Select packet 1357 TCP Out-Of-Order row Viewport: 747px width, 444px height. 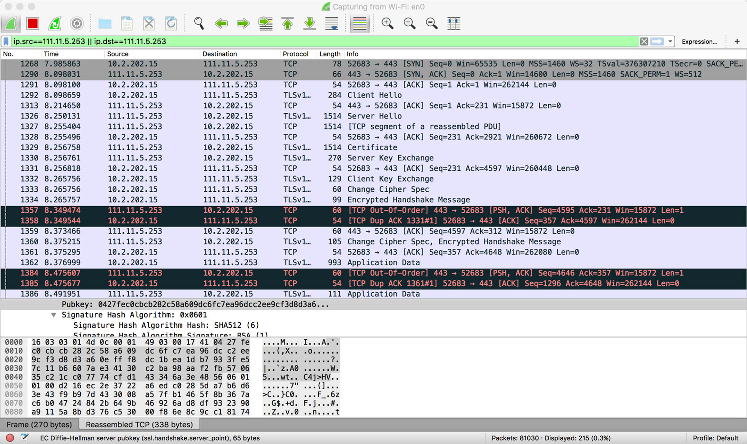tap(373, 210)
